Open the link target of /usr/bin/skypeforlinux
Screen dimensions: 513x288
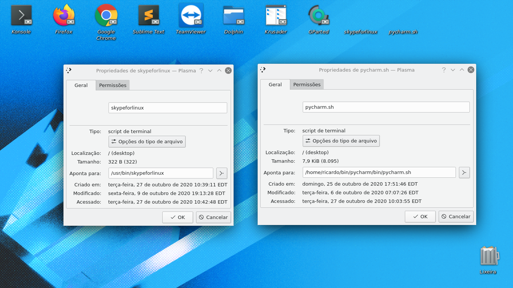pyautogui.click(x=222, y=173)
